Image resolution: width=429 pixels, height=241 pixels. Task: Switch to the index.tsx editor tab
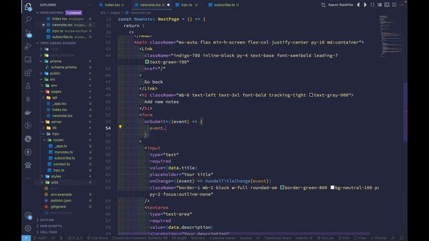click(x=113, y=5)
